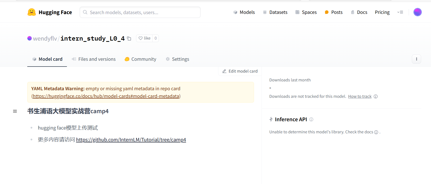Click info icon beside How to track
The width and height of the screenshot is (431, 184).
click(x=375, y=97)
